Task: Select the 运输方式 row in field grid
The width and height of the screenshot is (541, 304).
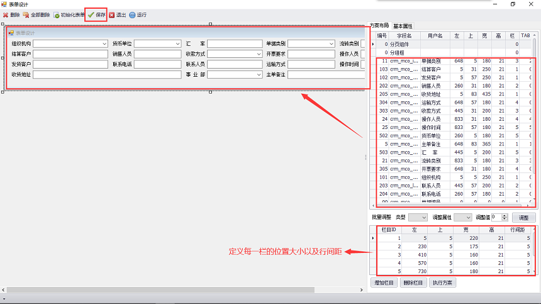Action: [454, 103]
